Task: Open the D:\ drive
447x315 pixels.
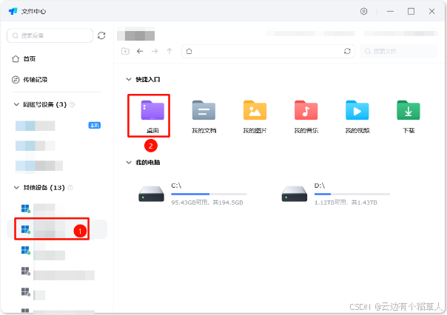Action: (x=336, y=194)
